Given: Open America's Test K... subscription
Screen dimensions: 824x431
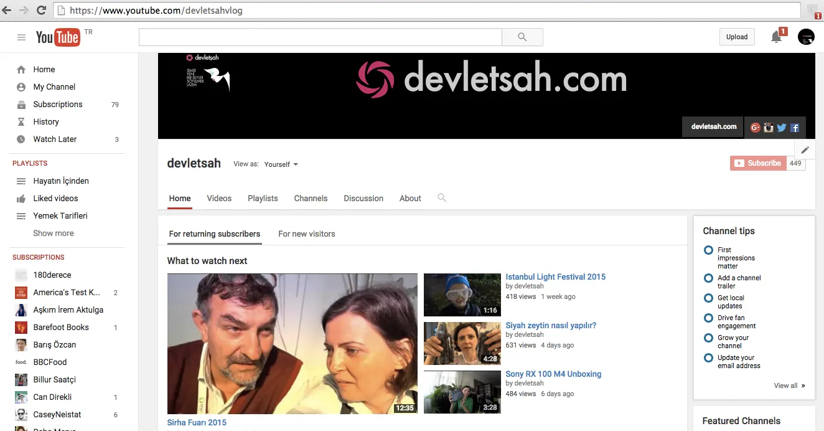Looking at the screenshot, I should (67, 292).
